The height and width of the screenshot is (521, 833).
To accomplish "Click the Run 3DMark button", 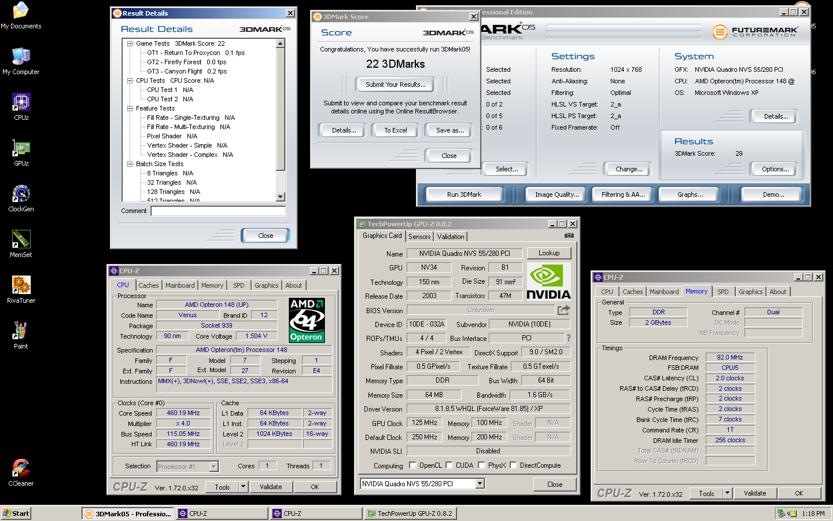I will [x=464, y=195].
